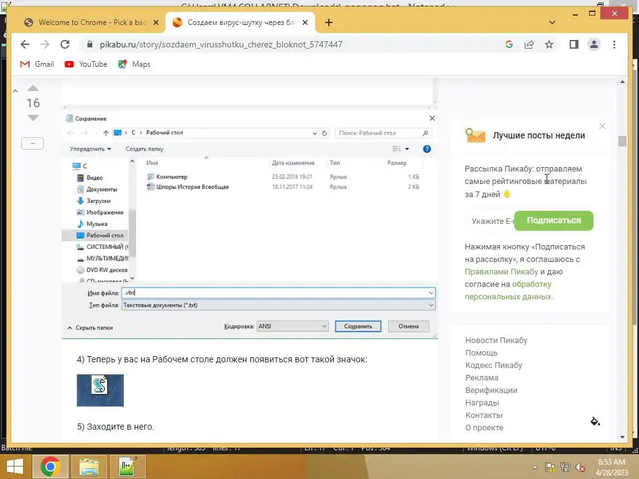Close the Создаем вирус-шутку tab
Viewport: 639px width, 479px height.
tap(305, 22)
